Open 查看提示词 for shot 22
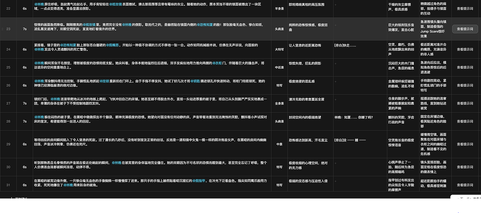Image resolution: width=481 pixels, height=213 pixels. tap(465, 8)
